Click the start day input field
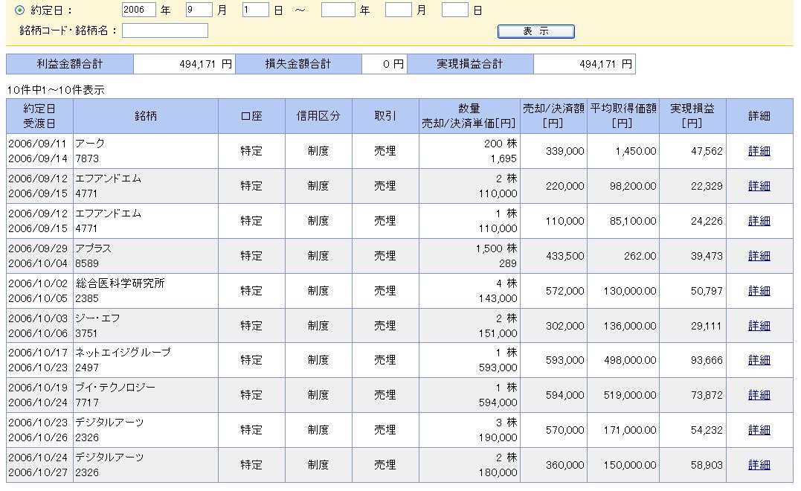 tap(255, 10)
